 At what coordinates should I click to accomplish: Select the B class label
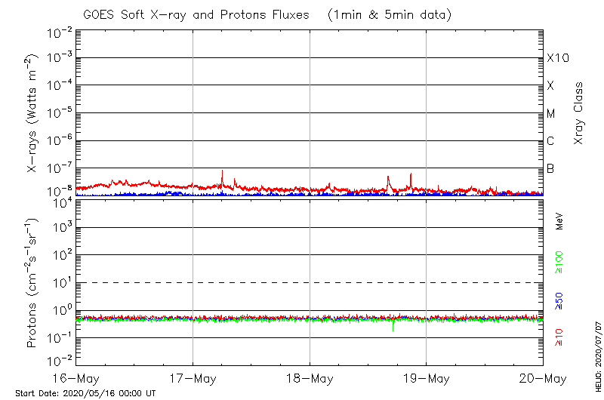pyautogui.click(x=550, y=168)
